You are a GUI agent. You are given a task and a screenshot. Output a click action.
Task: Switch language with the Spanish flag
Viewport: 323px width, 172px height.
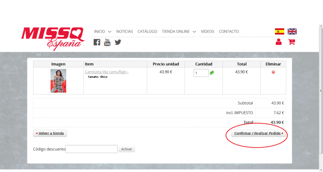[x=279, y=31]
